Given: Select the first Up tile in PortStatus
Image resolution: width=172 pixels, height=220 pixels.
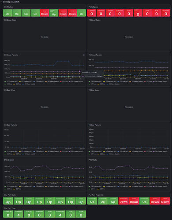Looking at the screenshot, I should pos(7,13).
